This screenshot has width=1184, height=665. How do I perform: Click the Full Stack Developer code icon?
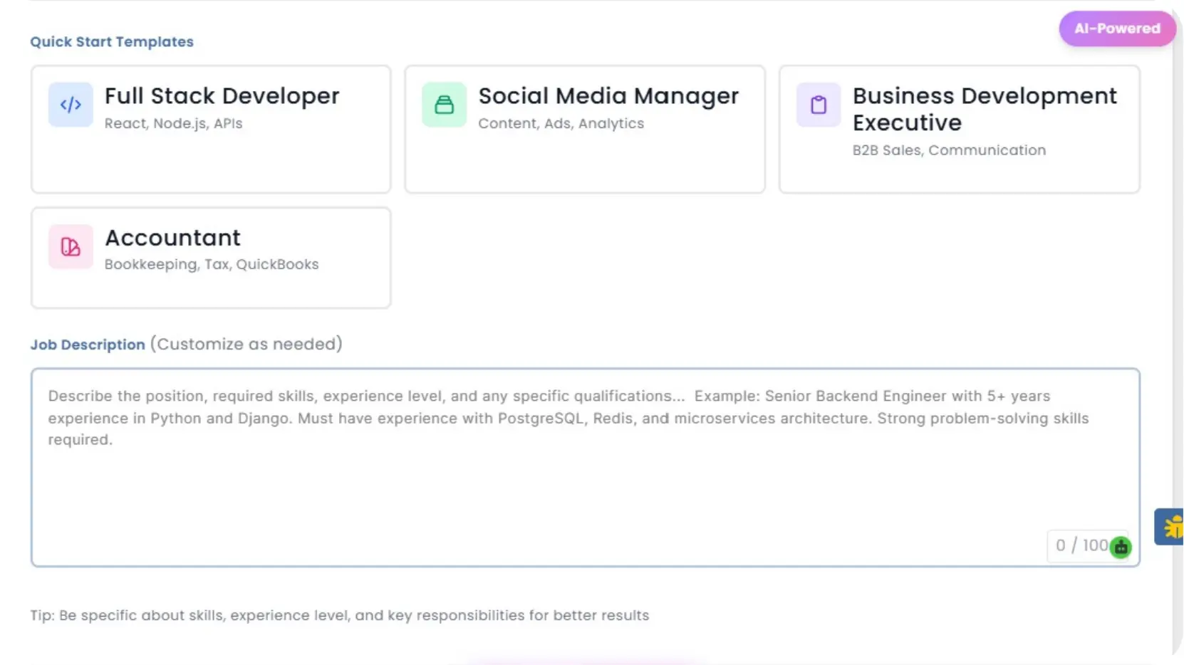(71, 105)
